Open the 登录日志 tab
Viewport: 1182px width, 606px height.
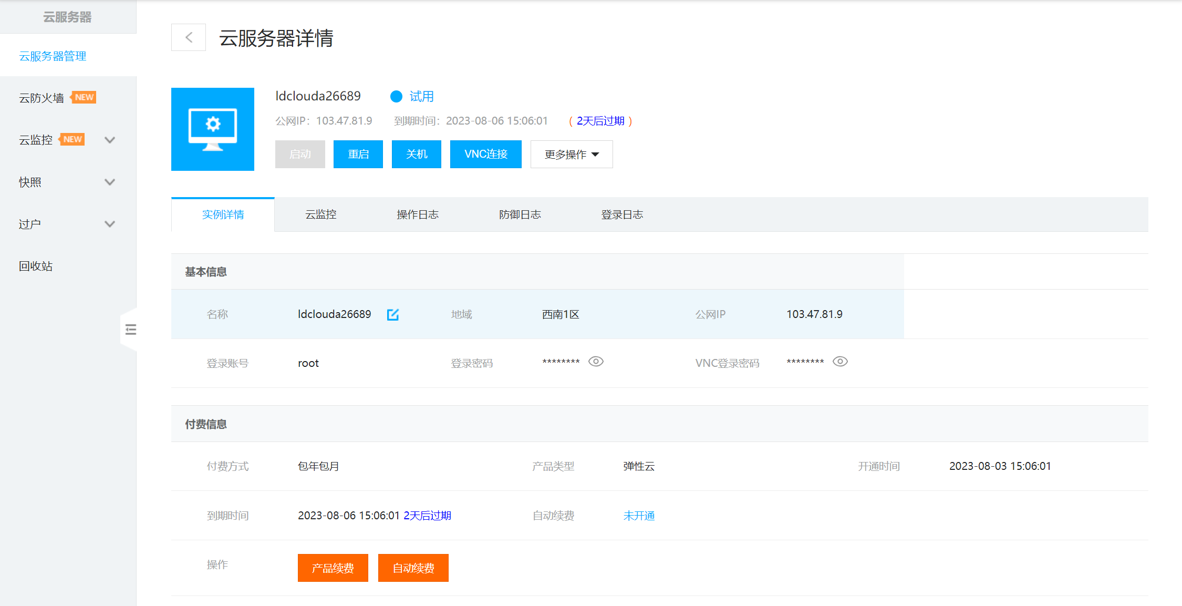pyautogui.click(x=622, y=214)
